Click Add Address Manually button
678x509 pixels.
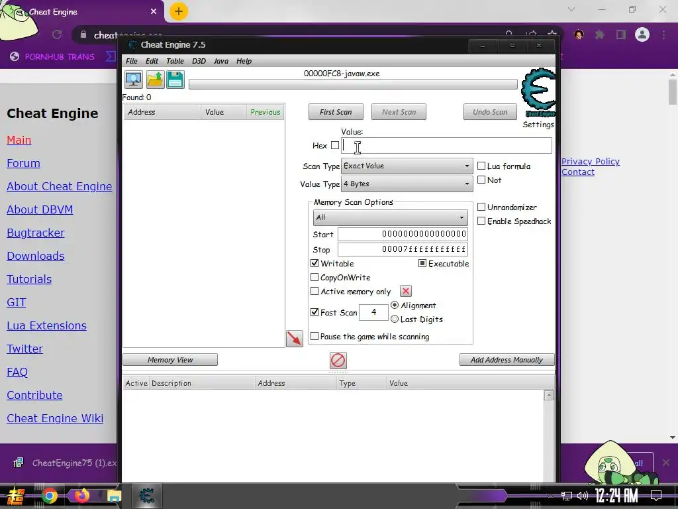[x=507, y=360]
